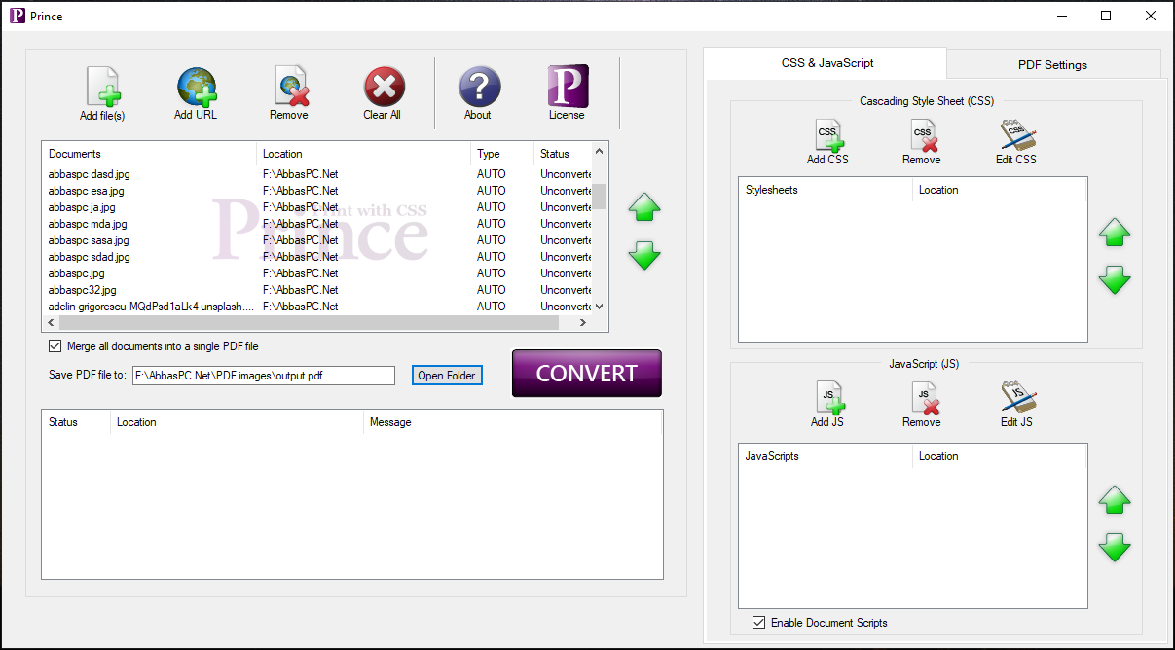Click the Add URL globe icon
This screenshot has height=650, width=1175.
pyautogui.click(x=197, y=87)
